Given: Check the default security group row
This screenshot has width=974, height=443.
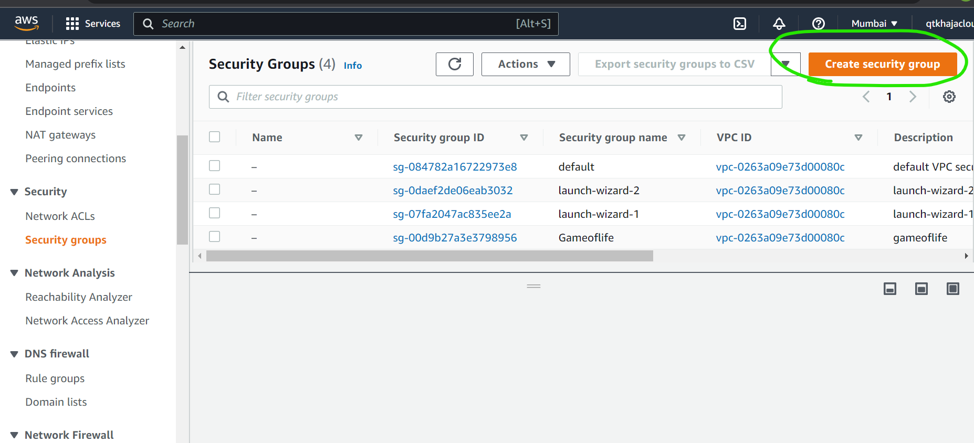Looking at the screenshot, I should click(x=215, y=166).
